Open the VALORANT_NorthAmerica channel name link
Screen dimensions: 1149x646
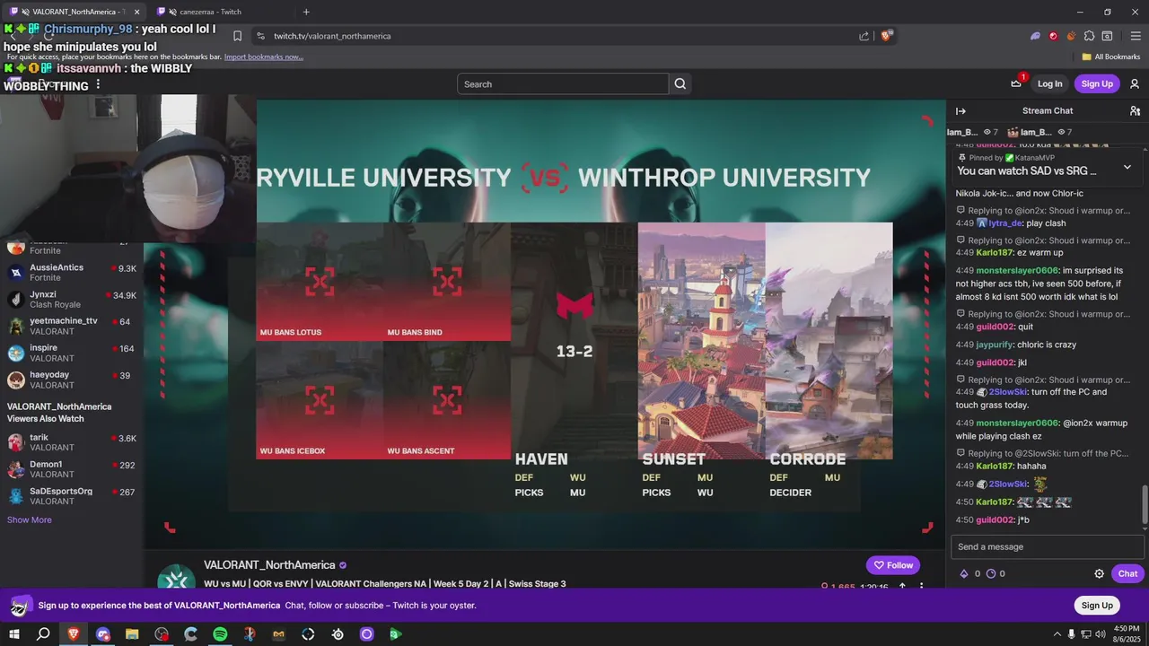pyautogui.click(x=269, y=565)
